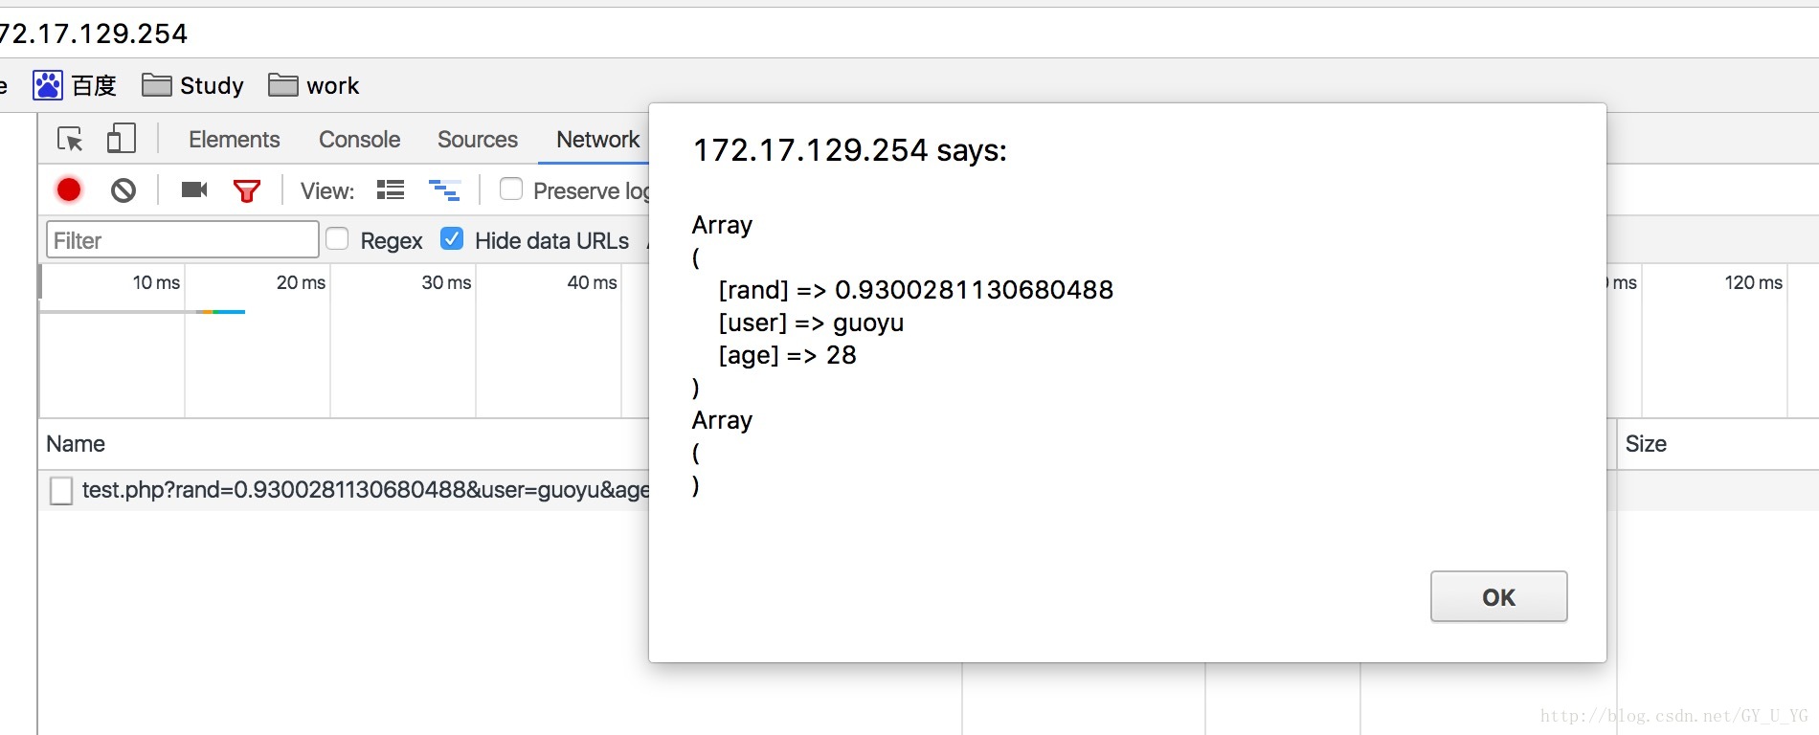Image resolution: width=1819 pixels, height=735 pixels.
Task: Open the Study bookmarks folder
Action: coord(192,85)
